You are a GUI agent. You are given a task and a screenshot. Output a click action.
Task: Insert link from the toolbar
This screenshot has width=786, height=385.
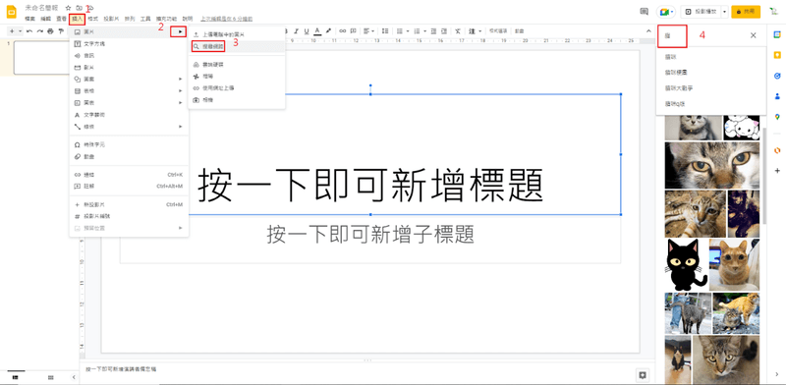[x=342, y=31]
